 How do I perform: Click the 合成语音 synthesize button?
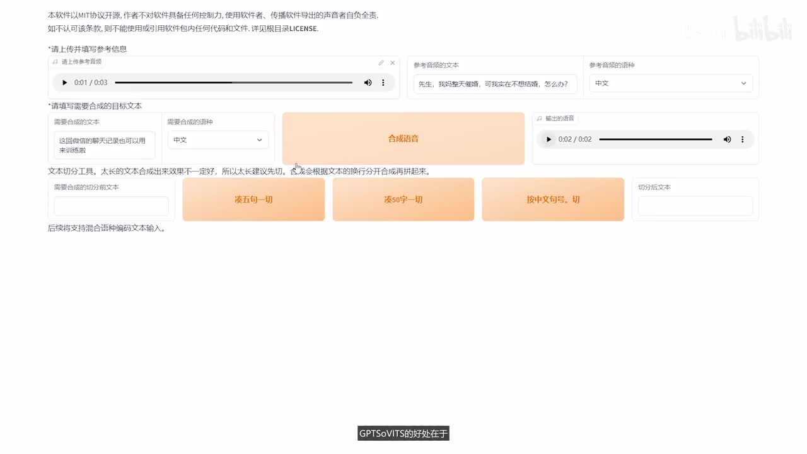pyautogui.click(x=403, y=139)
